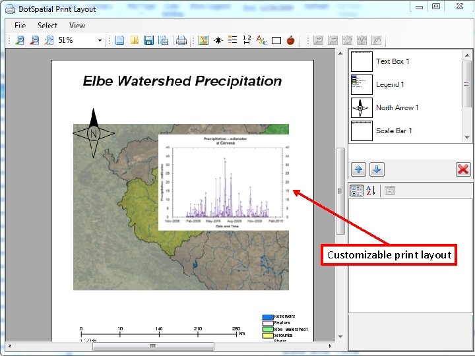Sort properties alphabetically
Viewport: 475px width, 356px height.
(x=371, y=191)
